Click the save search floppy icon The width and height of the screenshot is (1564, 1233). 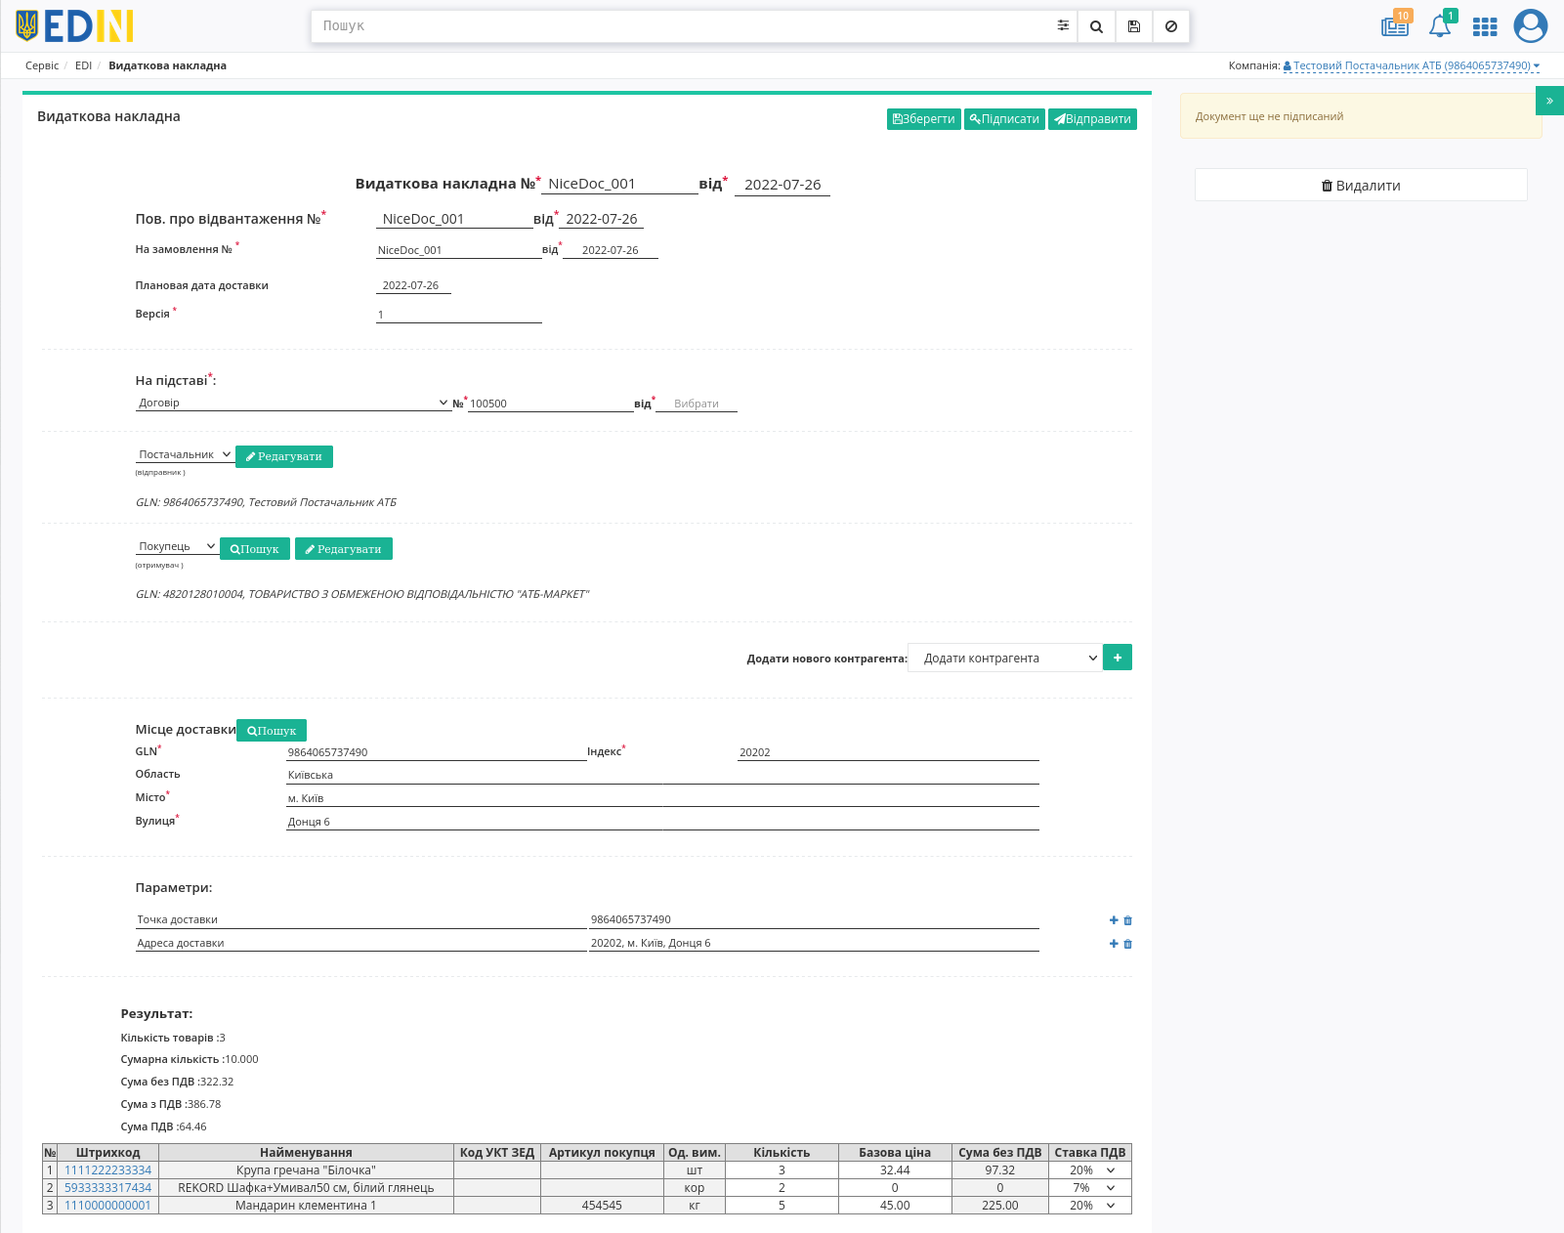1133,26
